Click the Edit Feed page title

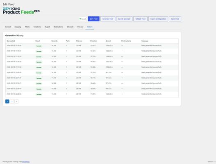tap(9, 5)
